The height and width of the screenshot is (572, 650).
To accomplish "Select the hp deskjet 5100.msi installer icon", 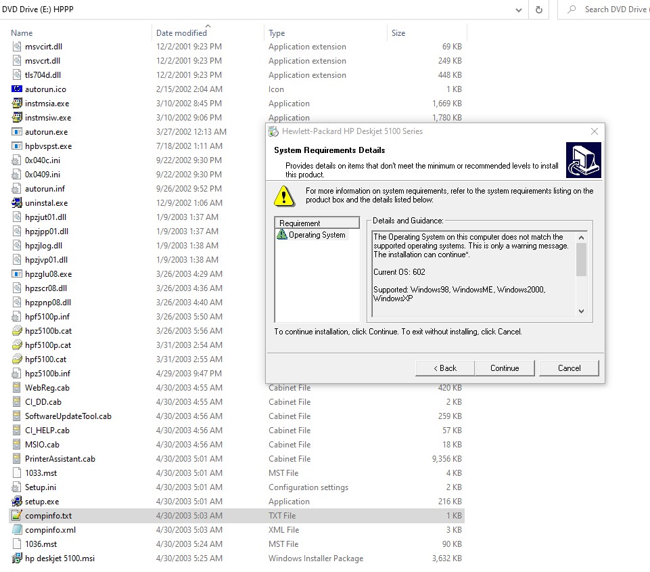I will coord(17,558).
